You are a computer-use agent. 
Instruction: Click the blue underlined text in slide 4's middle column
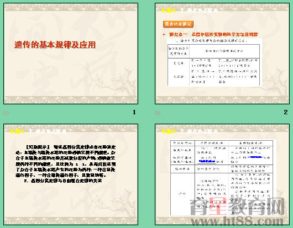click(207, 161)
